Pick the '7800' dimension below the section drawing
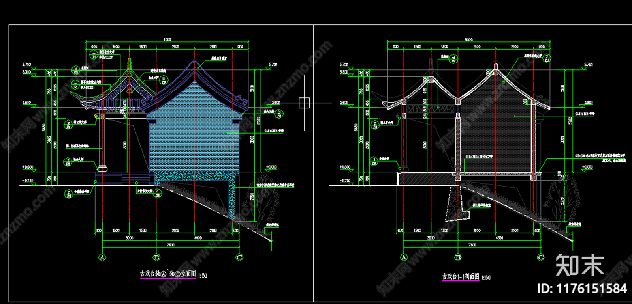This screenshot has width=632, height=304. tap(472, 245)
